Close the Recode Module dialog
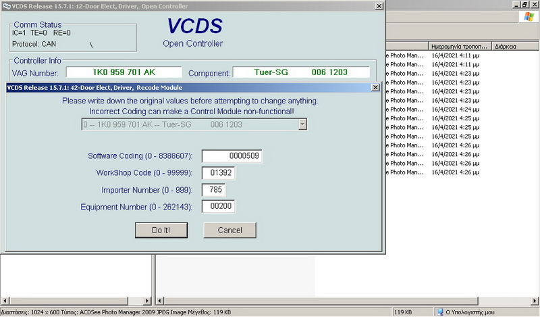 [x=376, y=88]
